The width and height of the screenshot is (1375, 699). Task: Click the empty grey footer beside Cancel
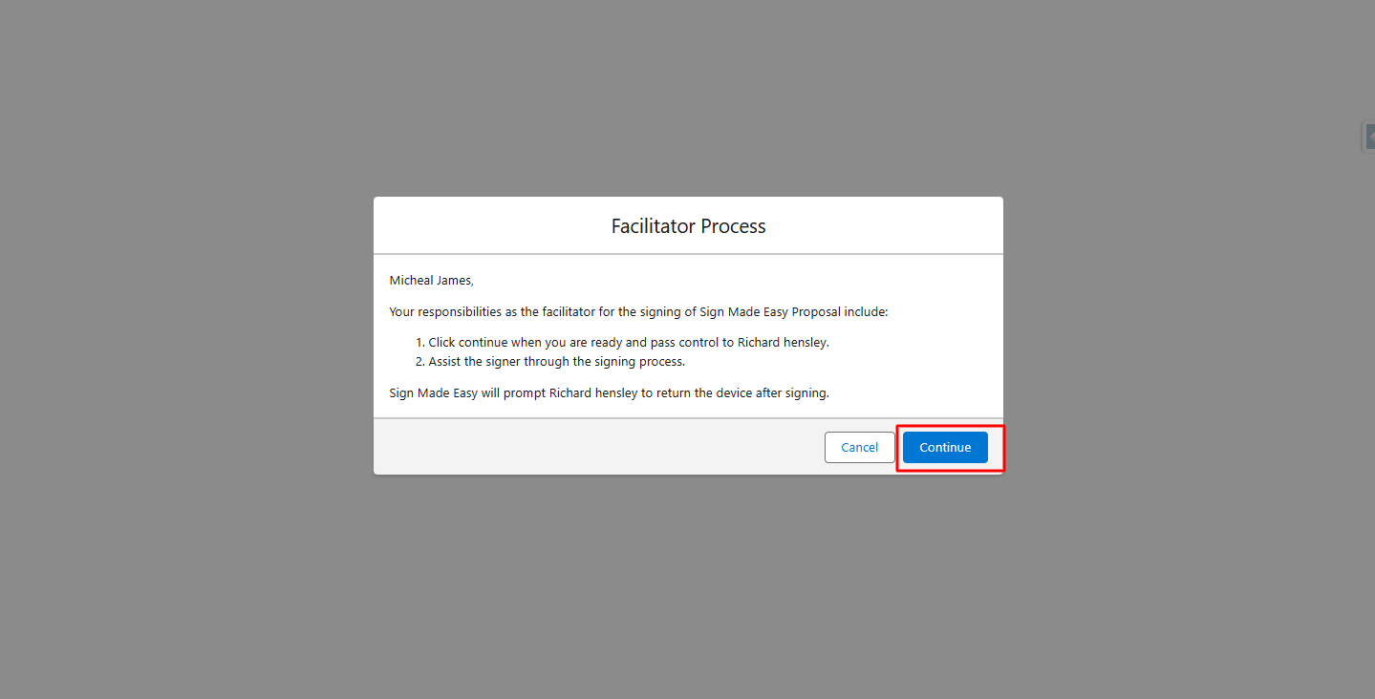tap(597, 447)
